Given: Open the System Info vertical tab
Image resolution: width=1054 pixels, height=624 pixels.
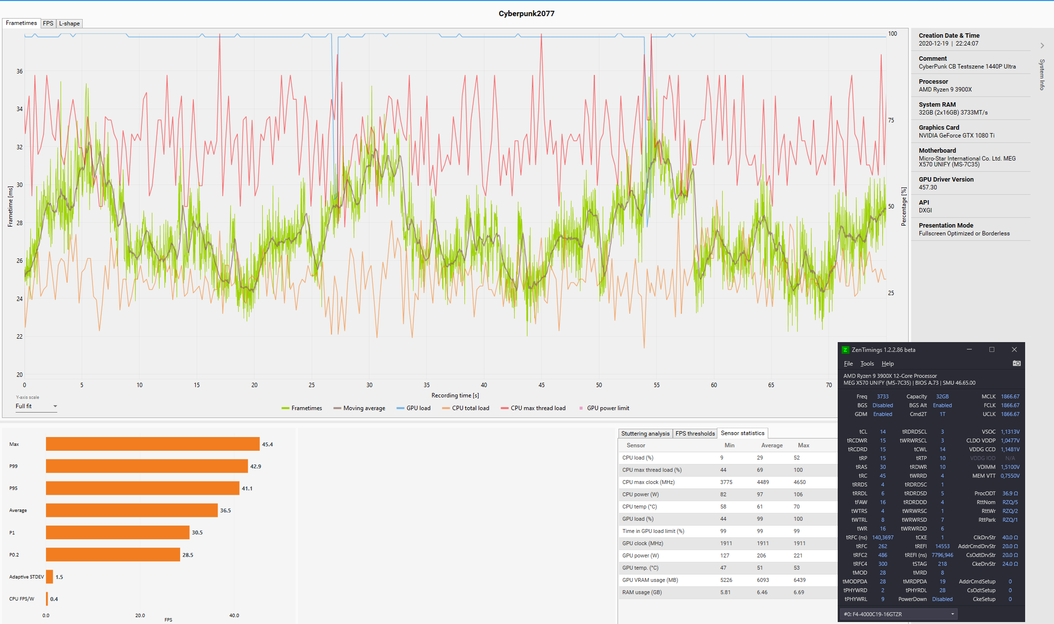Looking at the screenshot, I should 1042,74.
